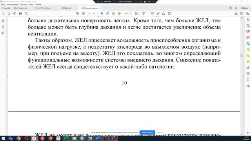Viewport: 251px width, 141px height.
Task: Print the document with the printer icon
Action: pyautogui.click(x=20, y=14)
